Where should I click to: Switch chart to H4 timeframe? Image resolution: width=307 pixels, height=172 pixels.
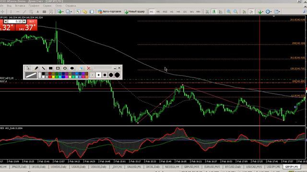click(x=178, y=11)
